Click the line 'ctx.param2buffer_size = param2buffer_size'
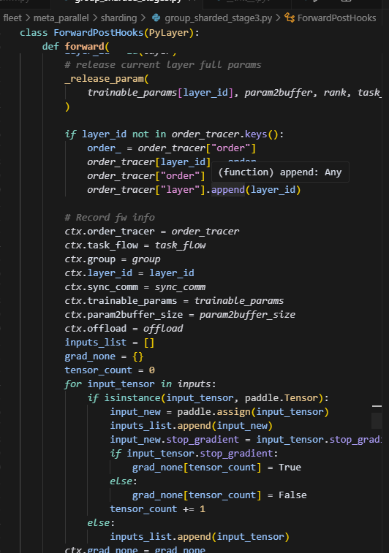 click(x=180, y=315)
